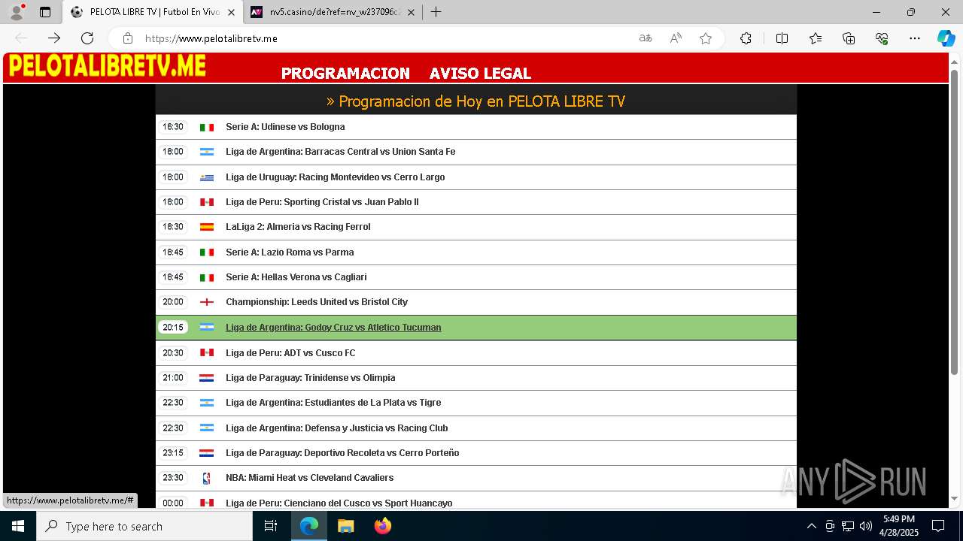
Task: Click the browser profile avatar icon
Action: (x=17, y=12)
